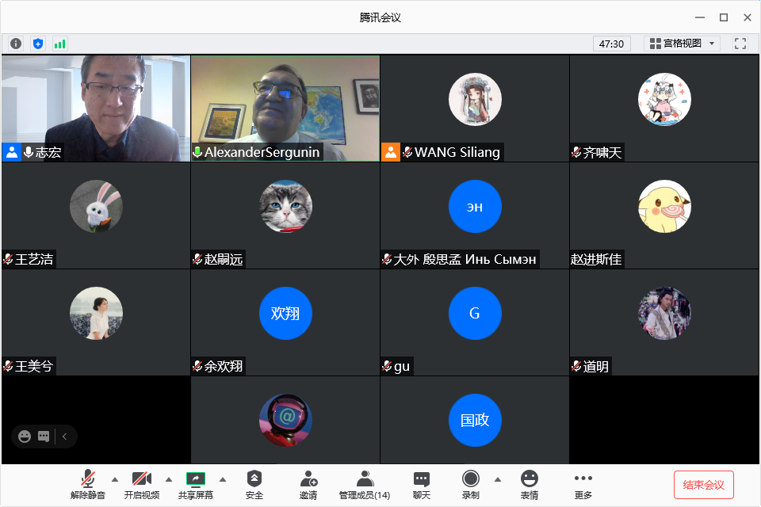Open the 安全 security settings
Viewport: 761px width, 507px height.
[254, 484]
